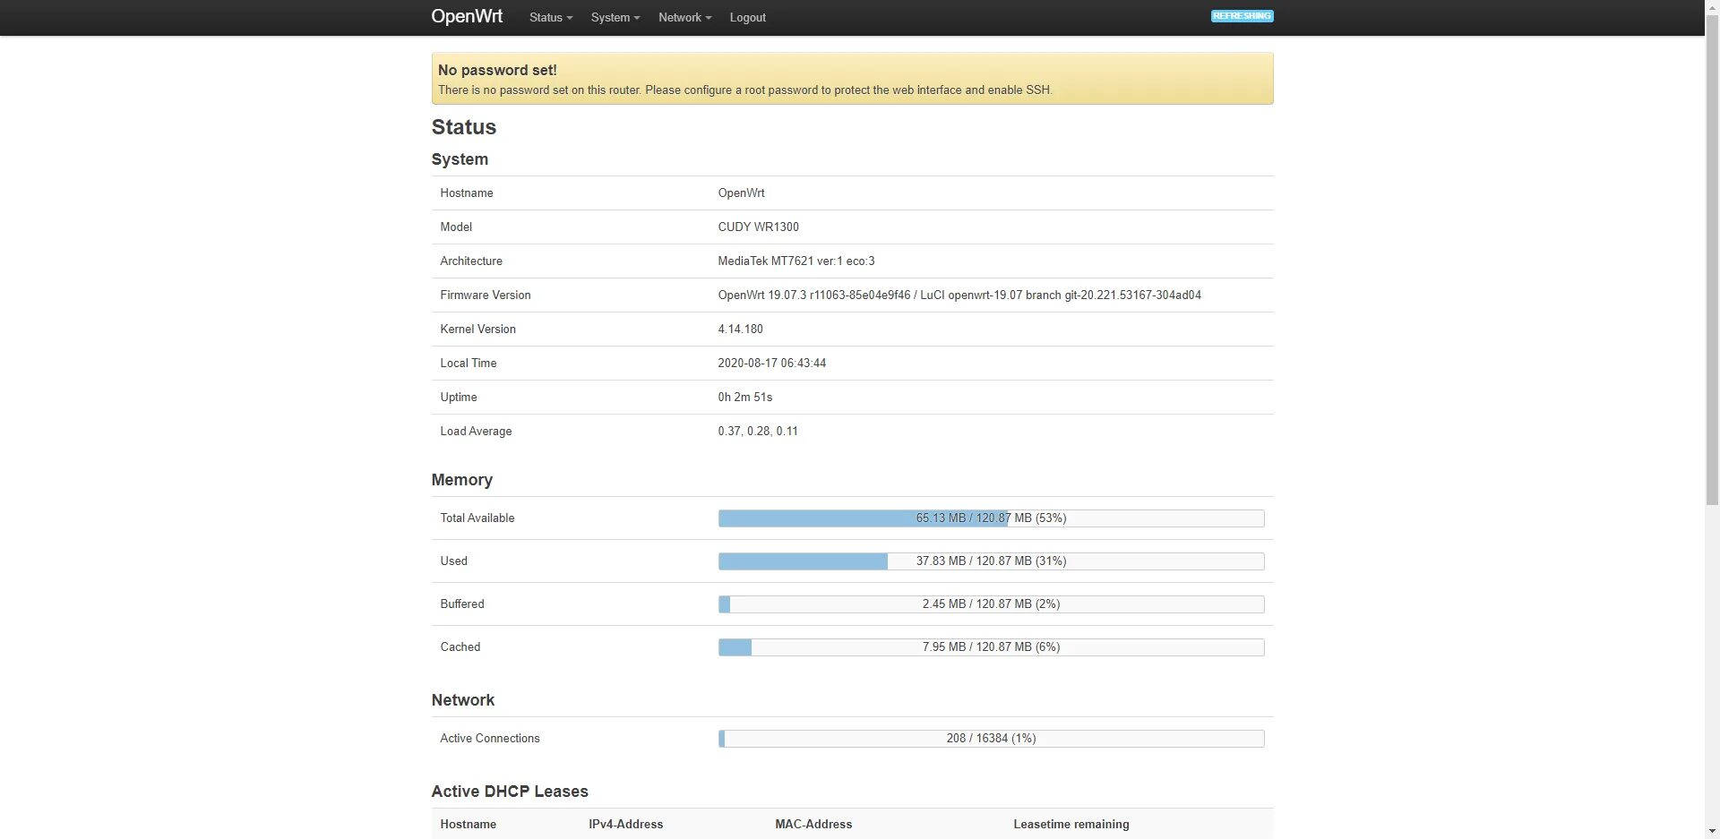
Task: Click the 'Active Connections' label
Action: pos(490,739)
